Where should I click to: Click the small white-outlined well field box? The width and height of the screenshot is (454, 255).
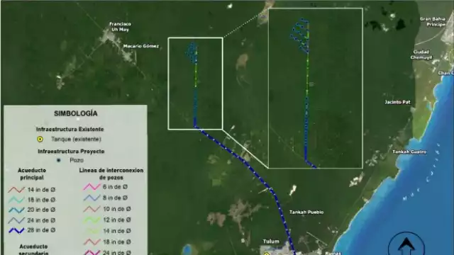tap(195, 84)
